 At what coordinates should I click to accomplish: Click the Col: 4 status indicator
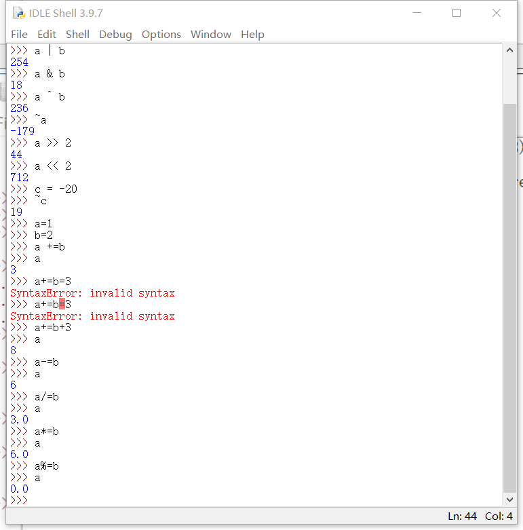point(499,516)
